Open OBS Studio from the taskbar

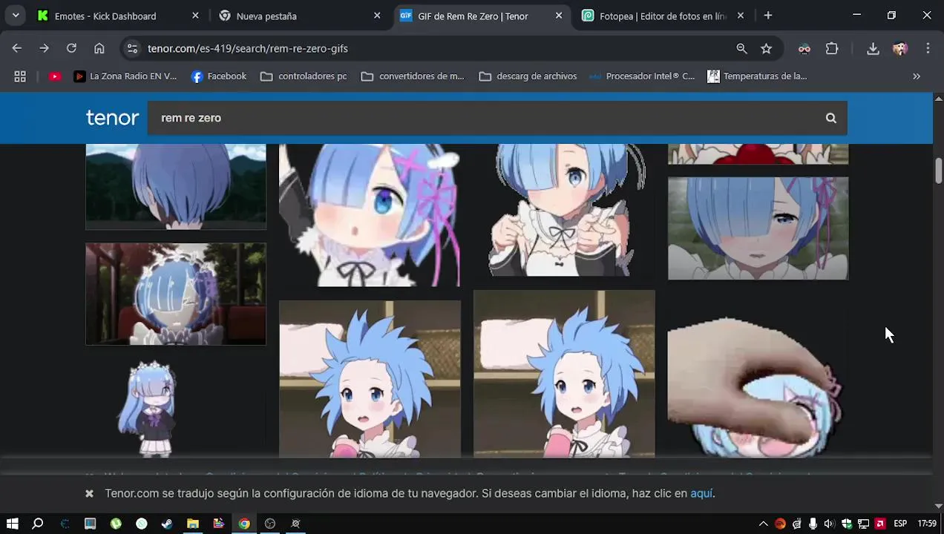270,524
